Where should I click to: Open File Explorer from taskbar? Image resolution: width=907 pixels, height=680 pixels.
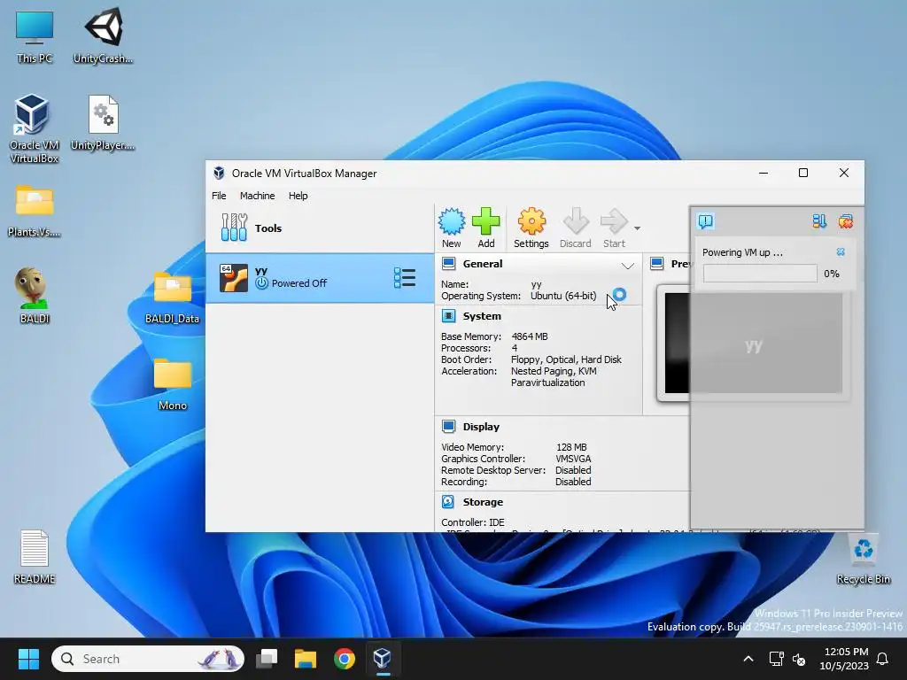tap(306, 659)
